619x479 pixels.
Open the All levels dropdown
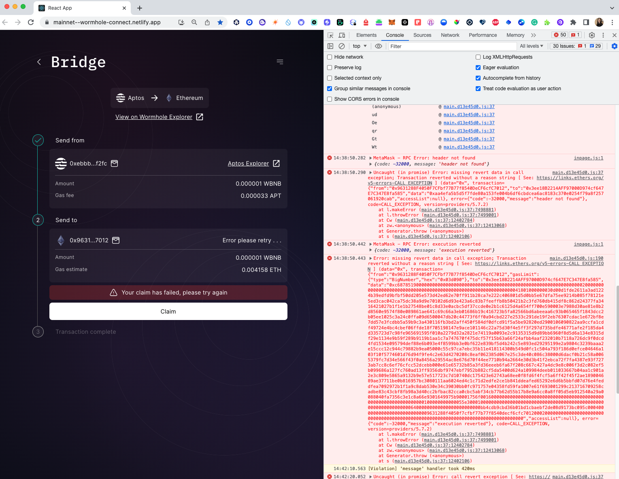531,46
